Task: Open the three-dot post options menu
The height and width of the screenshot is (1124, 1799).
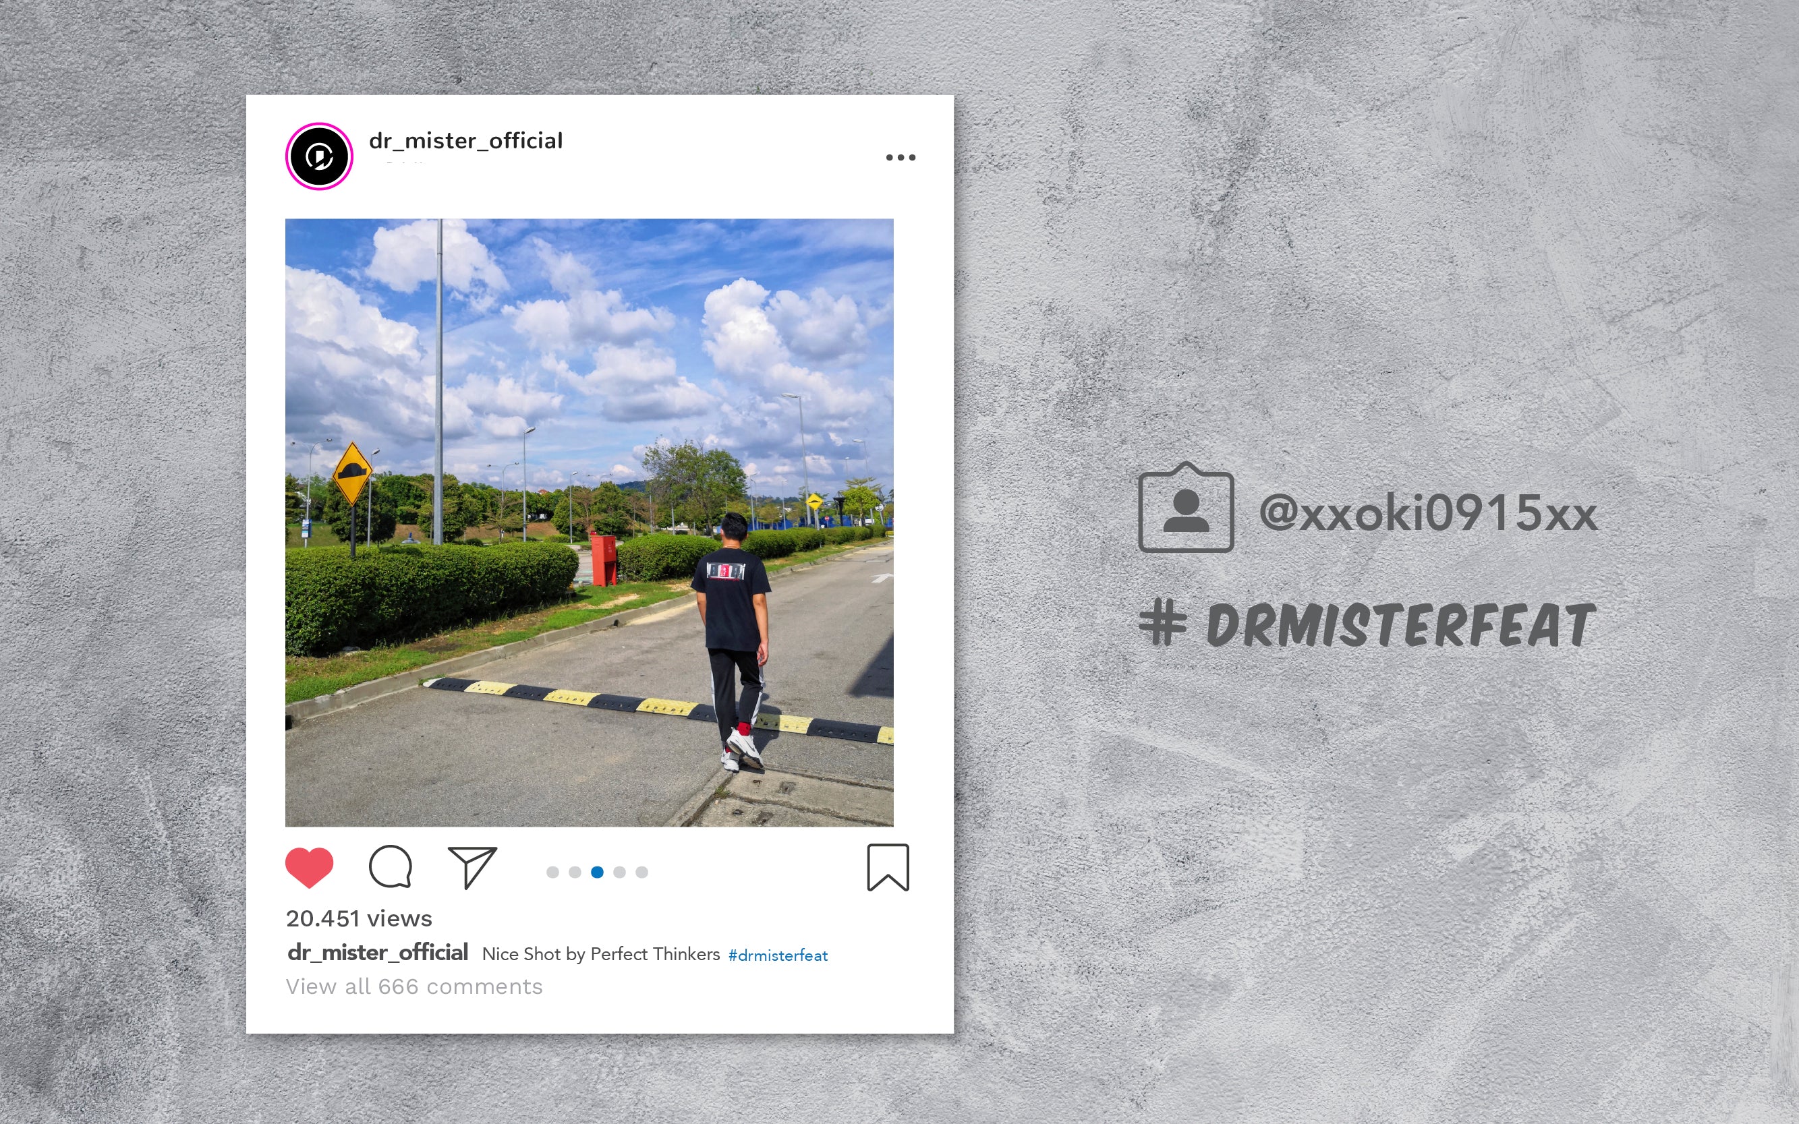Action: (901, 158)
